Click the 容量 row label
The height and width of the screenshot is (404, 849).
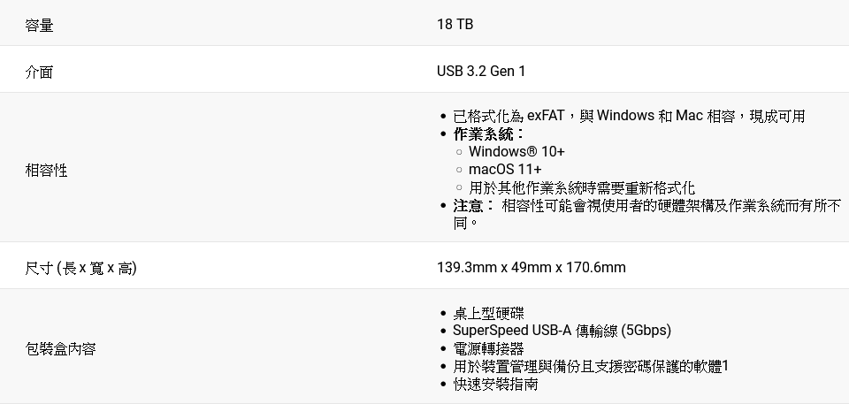(39, 25)
